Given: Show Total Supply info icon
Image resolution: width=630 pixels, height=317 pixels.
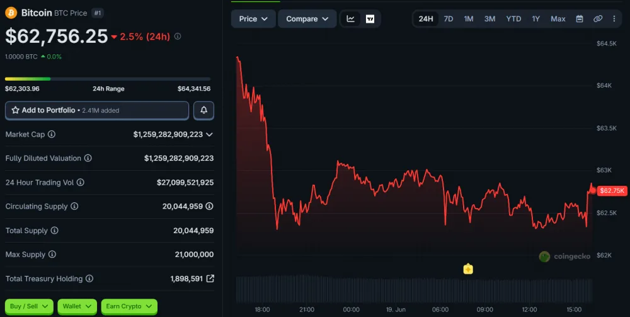Looking at the screenshot, I should [54, 230].
